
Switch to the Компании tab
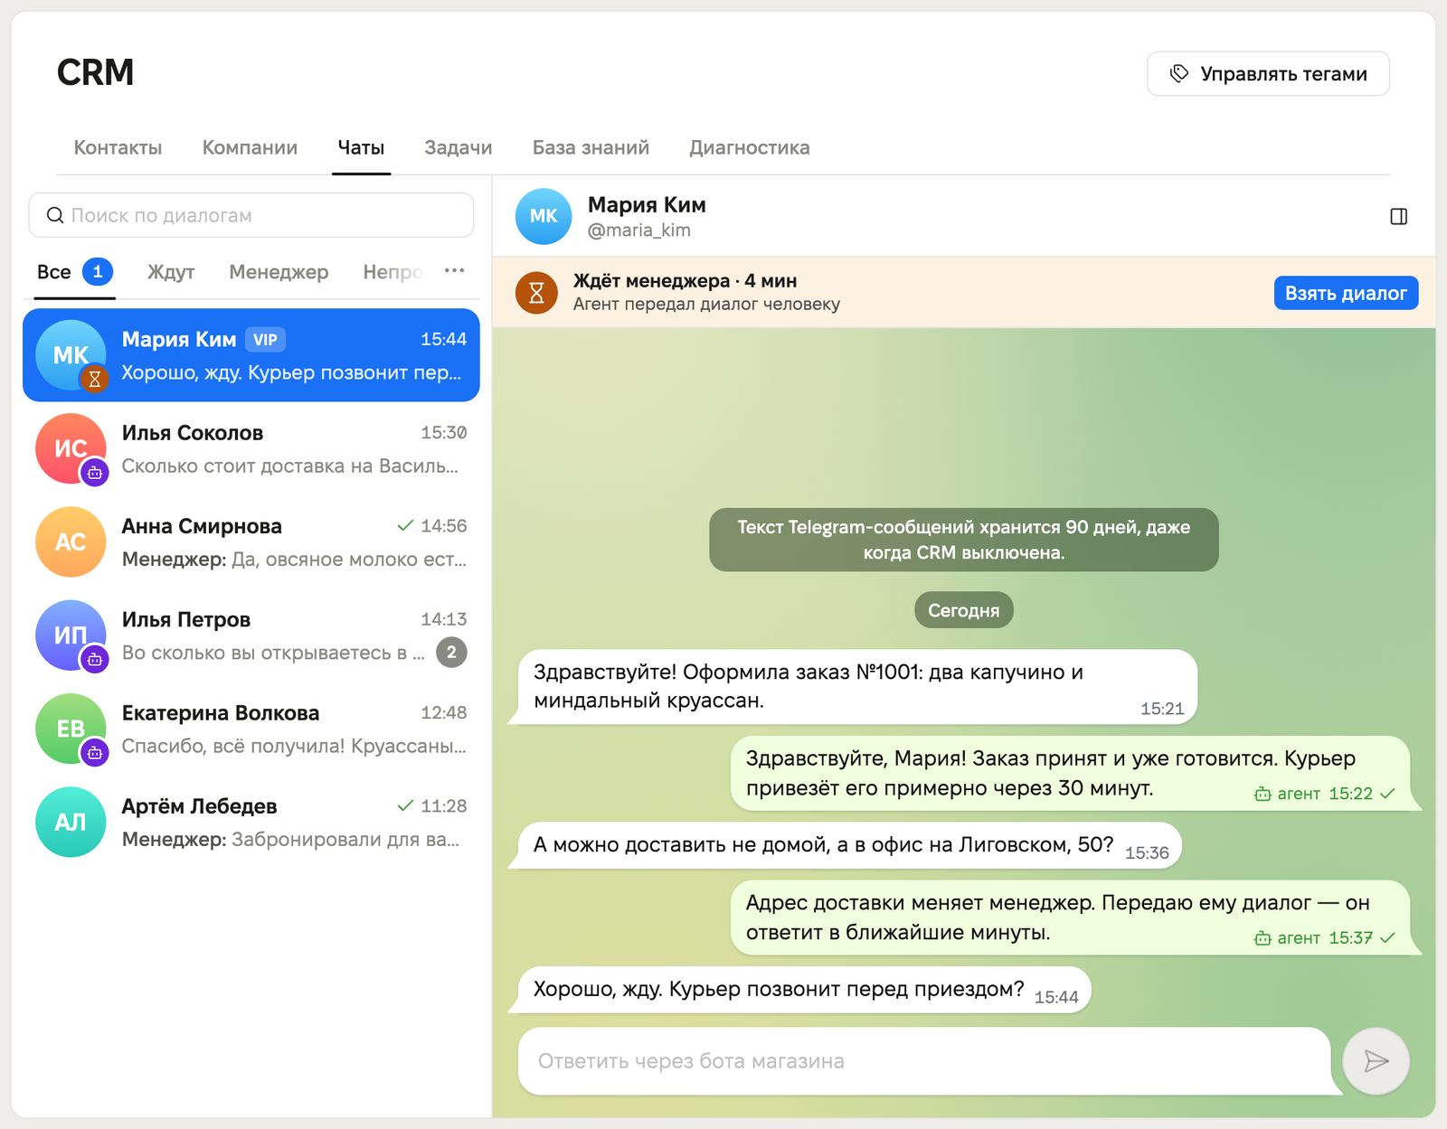tap(250, 147)
